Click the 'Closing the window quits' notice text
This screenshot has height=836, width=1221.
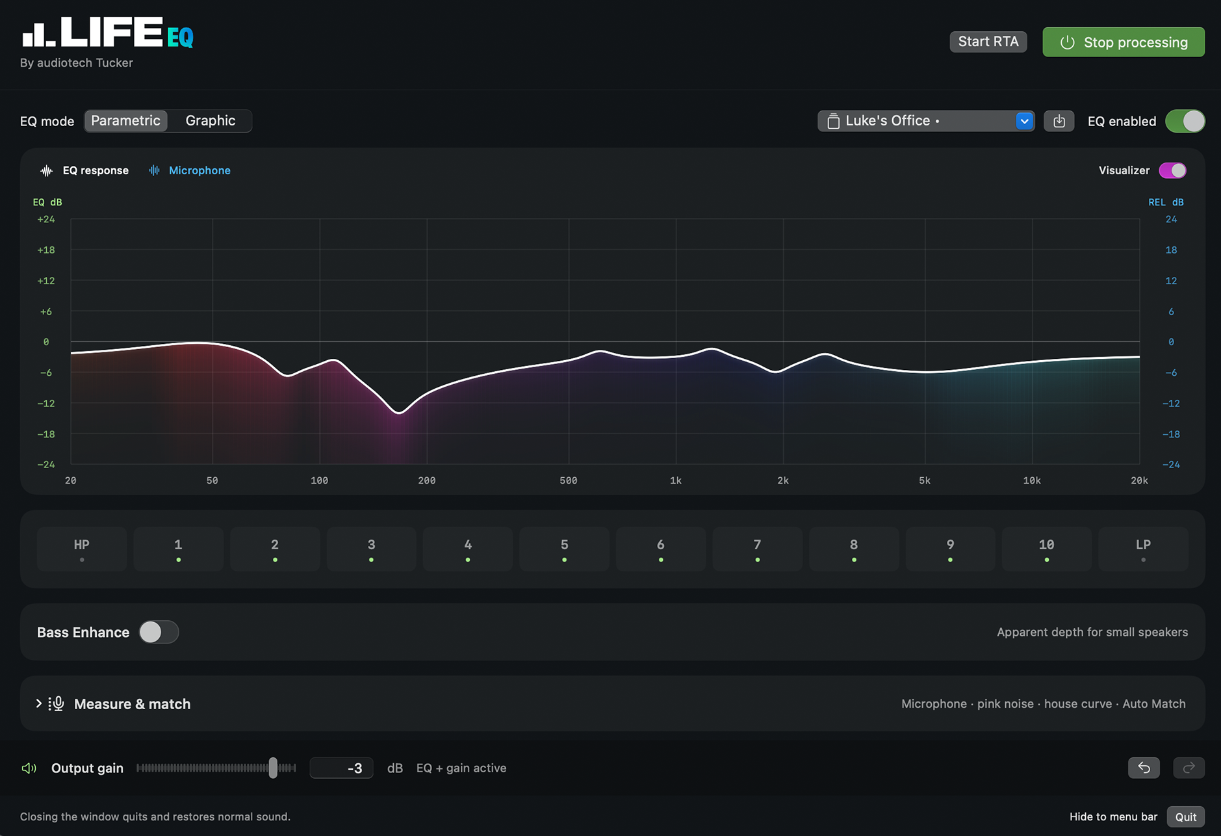[155, 816]
